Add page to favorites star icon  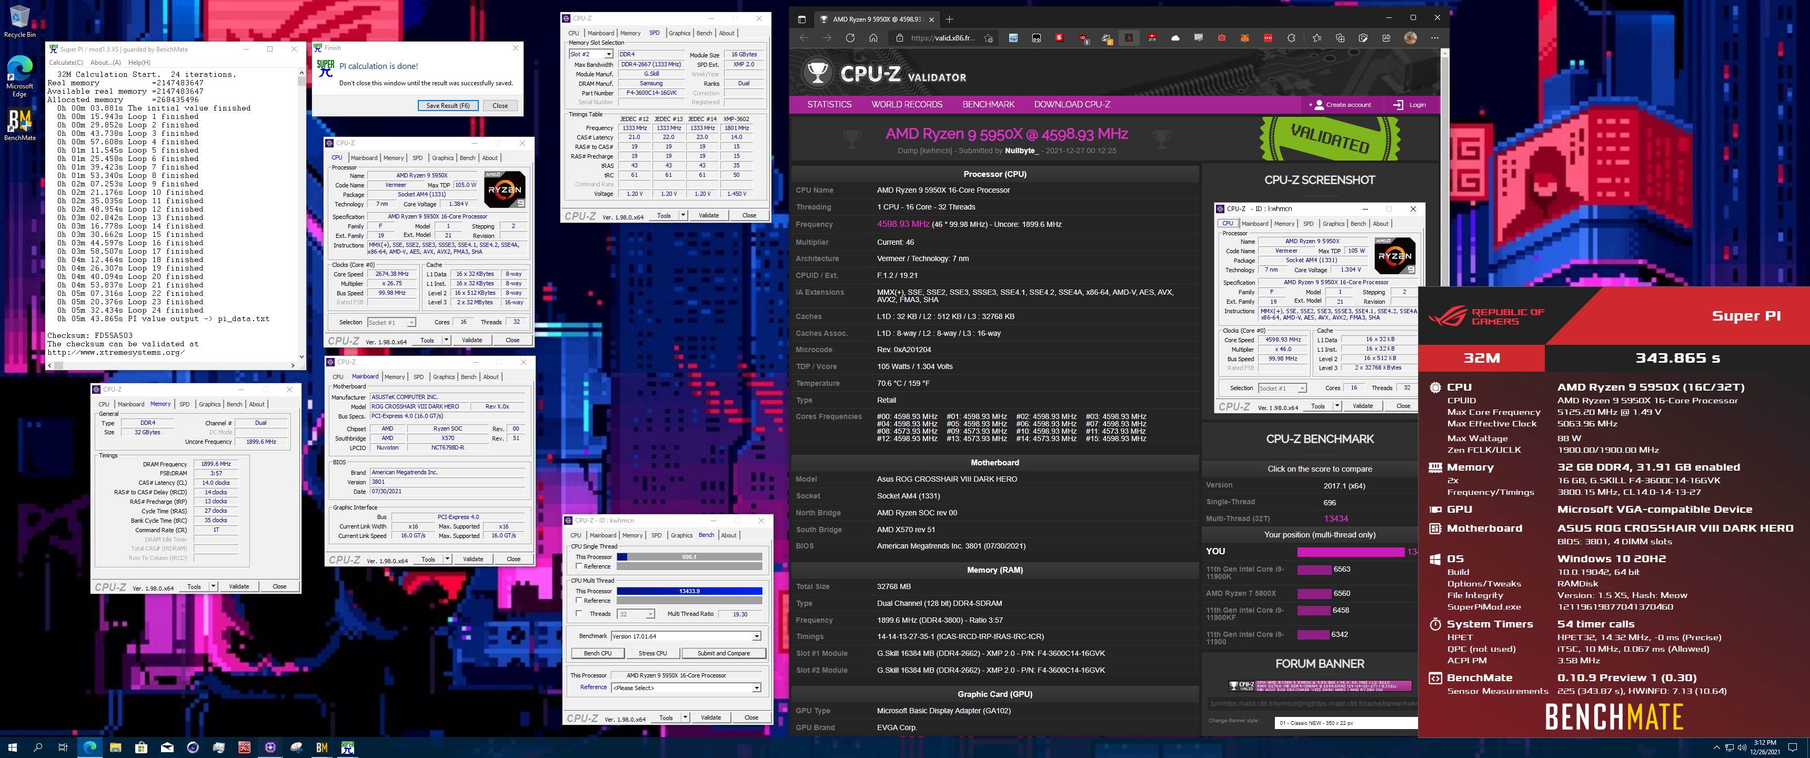click(x=989, y=38)
